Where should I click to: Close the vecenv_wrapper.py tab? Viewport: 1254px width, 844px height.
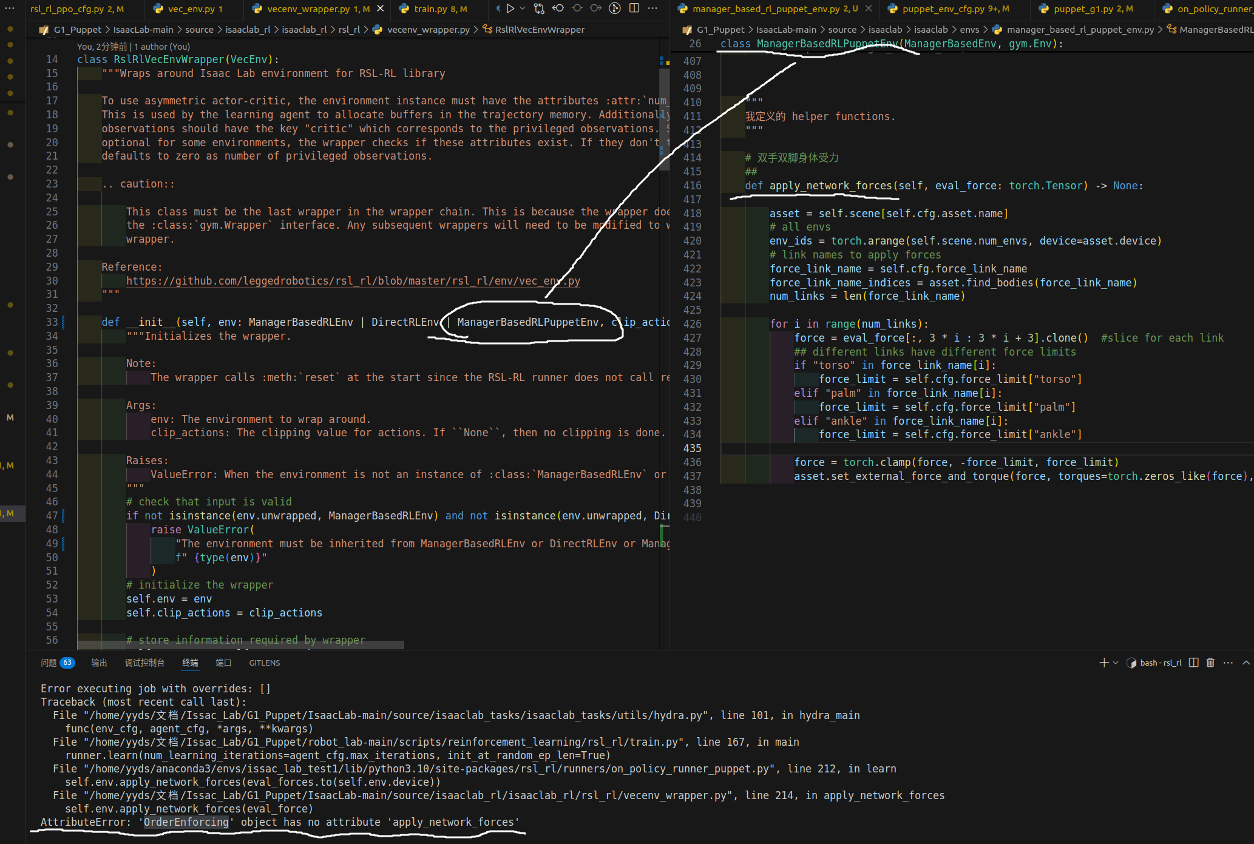point(381,8)
